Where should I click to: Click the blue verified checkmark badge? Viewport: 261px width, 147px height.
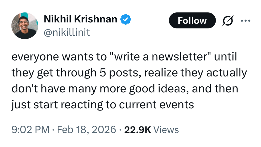(x=126, y=19)
